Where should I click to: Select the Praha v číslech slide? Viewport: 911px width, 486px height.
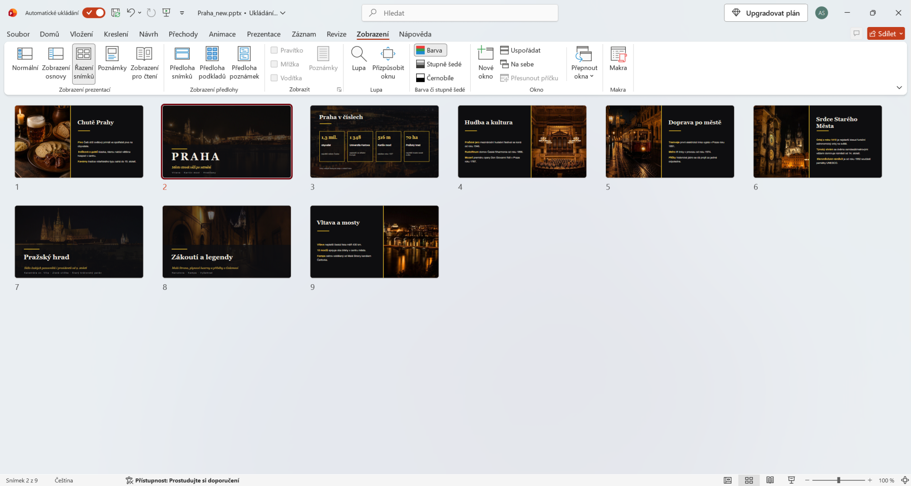374,142
